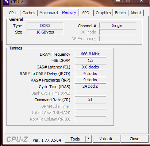Switch to the CPU tab
This screenshot has height=146, width=150.
coord(12,13)
